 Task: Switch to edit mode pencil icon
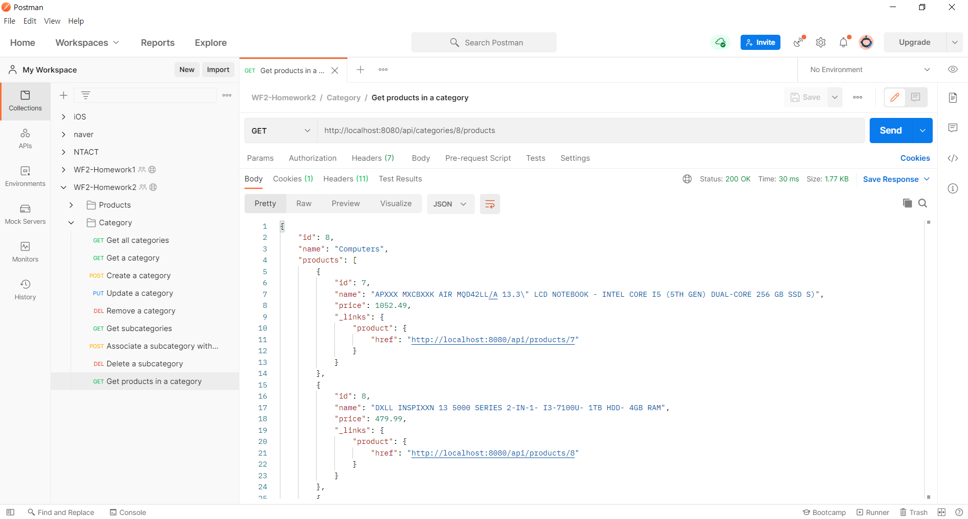tap(895, 97)
